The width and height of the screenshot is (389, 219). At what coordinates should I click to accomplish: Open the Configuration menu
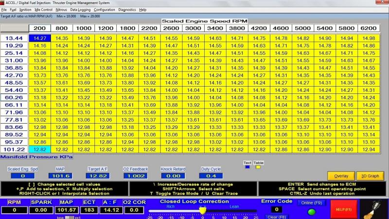[x=104, y=10]
